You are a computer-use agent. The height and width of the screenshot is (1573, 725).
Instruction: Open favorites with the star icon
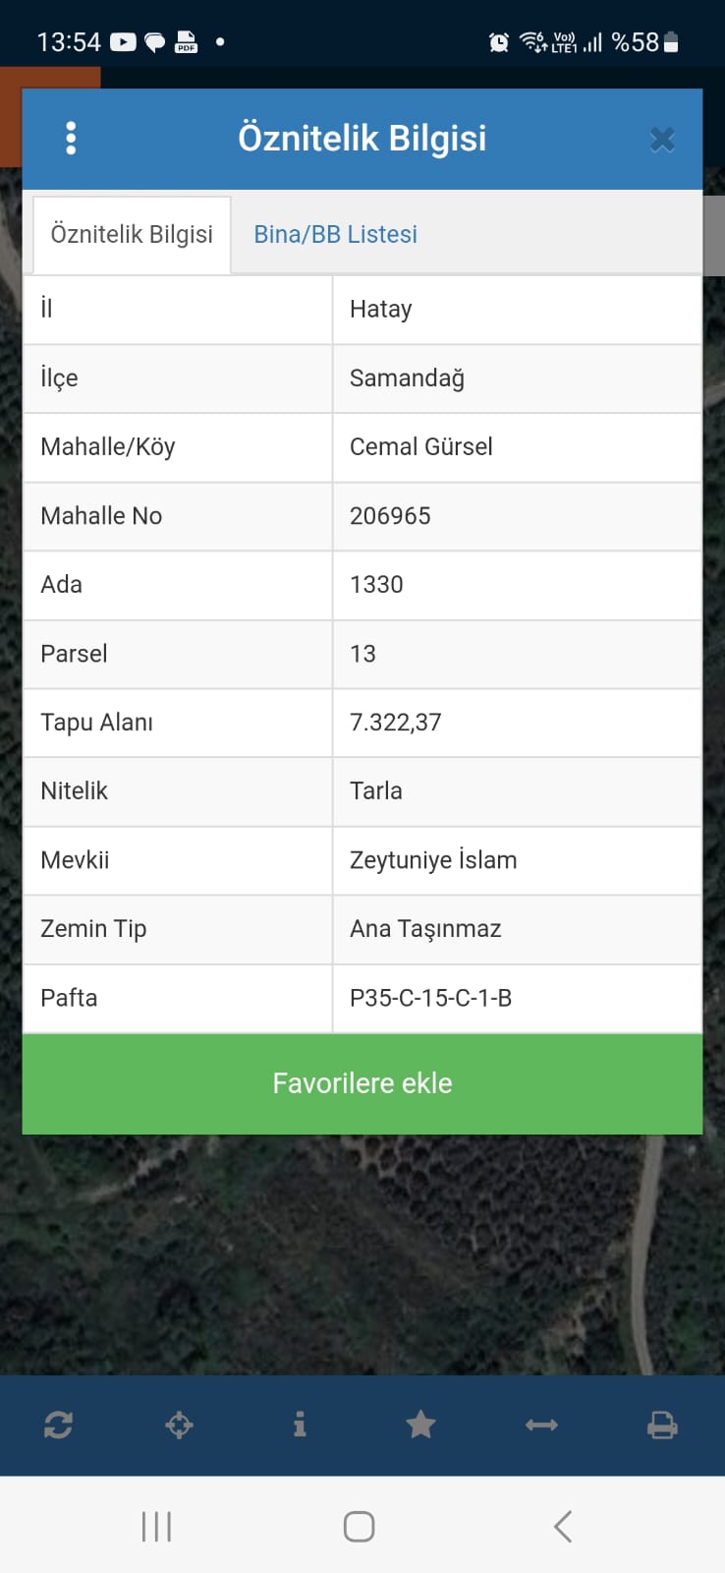click(420, 1425)
